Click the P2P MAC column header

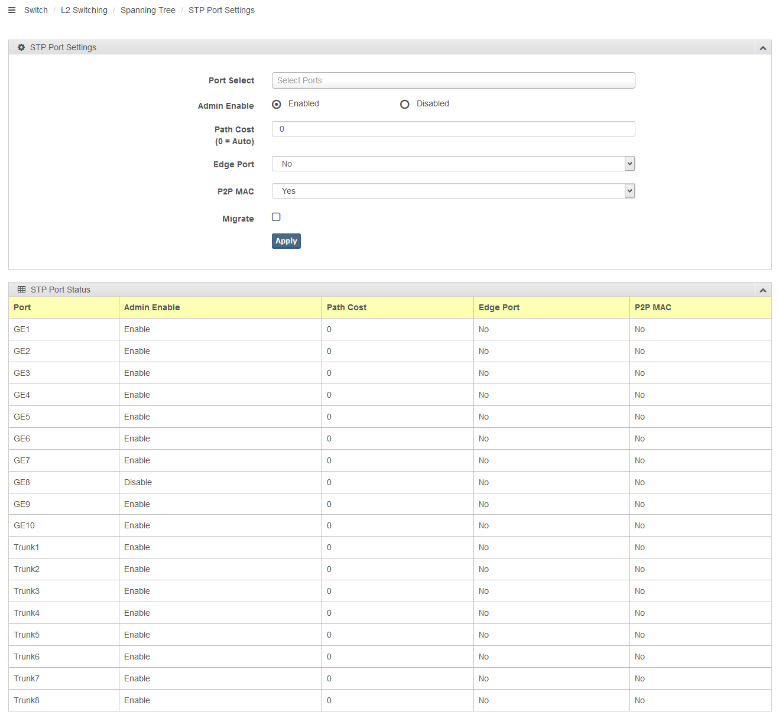click(700, 307)
